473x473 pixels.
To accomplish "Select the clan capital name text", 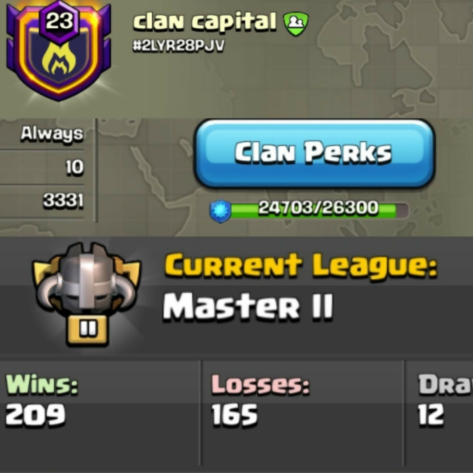I will tap(205, 22).
